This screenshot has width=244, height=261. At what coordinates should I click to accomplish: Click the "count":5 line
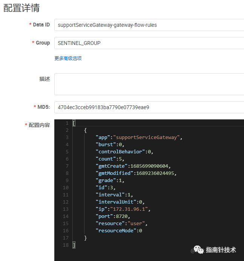click(x=110, y=159)
